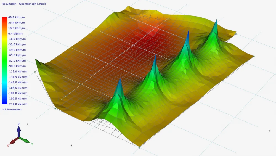Screen dimensions: 276x156
Task: Select the -164,5 kNm/m legend value
Action: tap(18, 88)
